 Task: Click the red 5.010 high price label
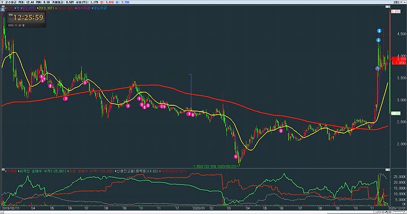[x=396, y=12]
